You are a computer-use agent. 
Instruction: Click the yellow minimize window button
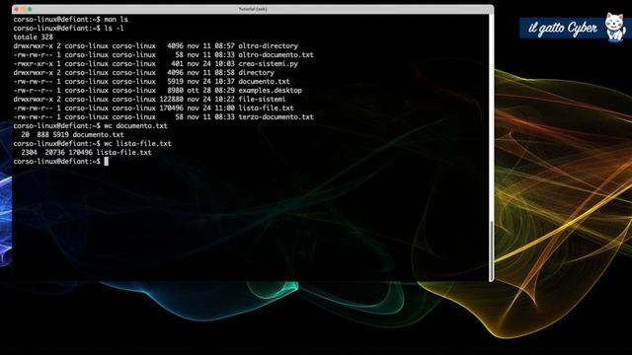coord(23,9)
